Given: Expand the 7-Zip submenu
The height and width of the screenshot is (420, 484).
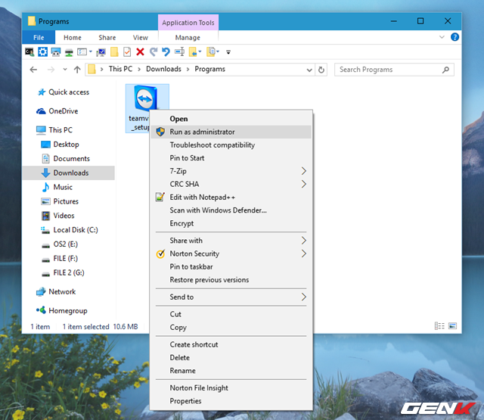Looking at the screenshot, I should 304,171.
